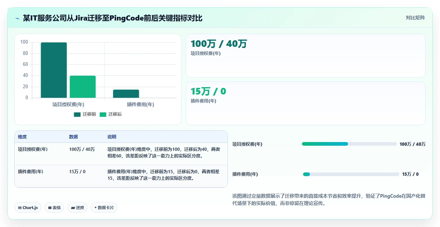Click the 迁移前 bar for 项目授权费(年)
The width and height of the screenshot is (440, 227).
(54, 70)
